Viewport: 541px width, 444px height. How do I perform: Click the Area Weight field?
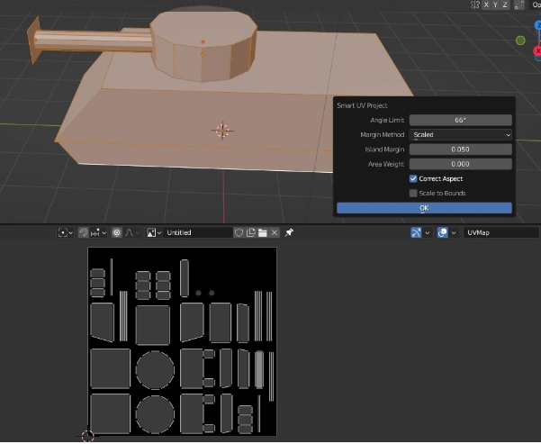(x=461, y=164)
